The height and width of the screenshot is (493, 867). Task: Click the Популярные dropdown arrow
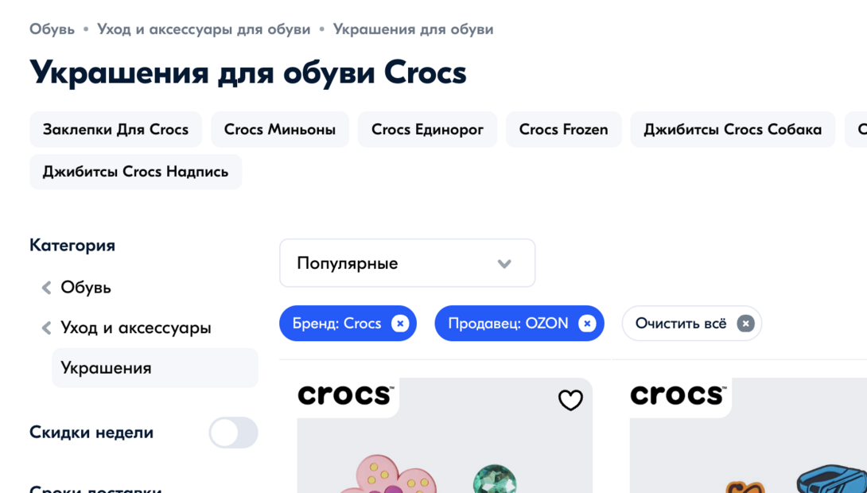pos(504,264)
